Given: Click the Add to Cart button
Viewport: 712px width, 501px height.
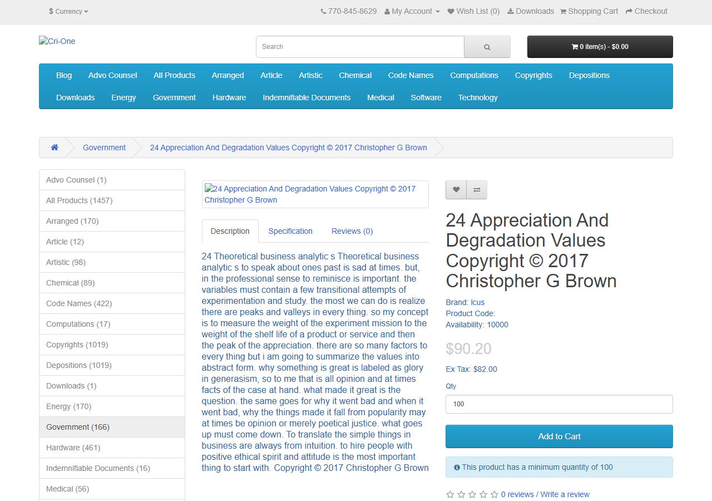Looking at the screenshot, I should coord(559,436).
